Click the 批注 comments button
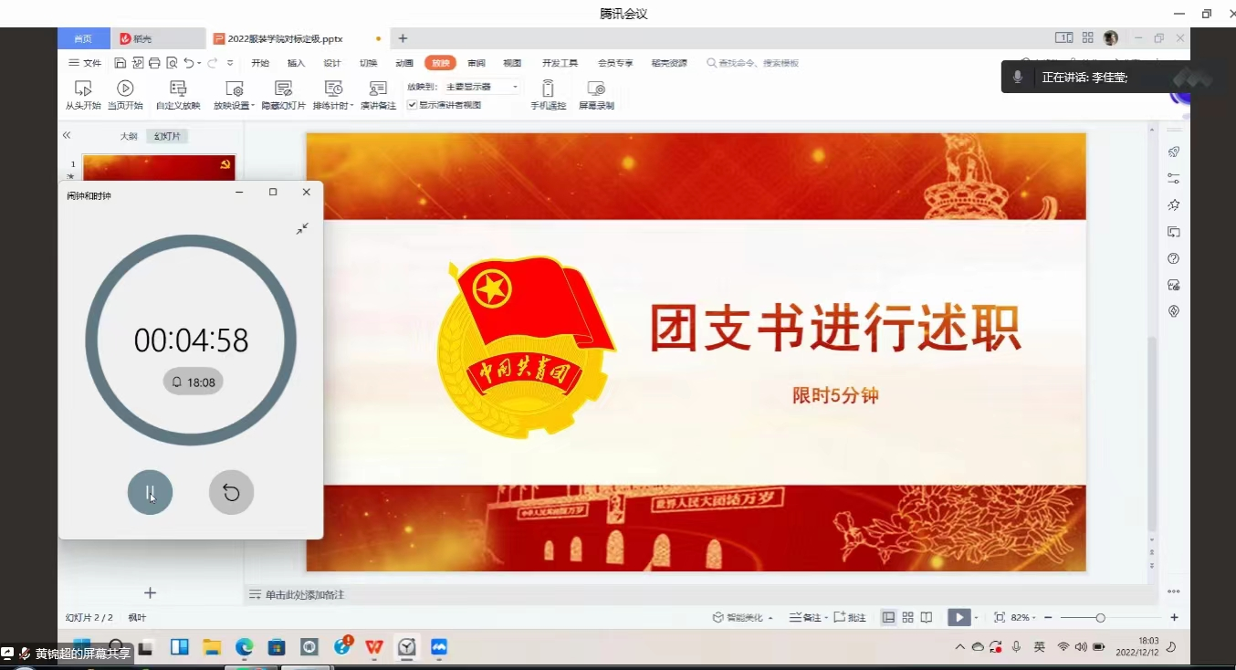 coord(850,618)
